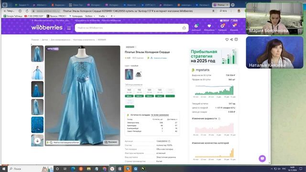Open the 'Сравнить отзывы' link
306x172 pixels.
click(160, 58)
